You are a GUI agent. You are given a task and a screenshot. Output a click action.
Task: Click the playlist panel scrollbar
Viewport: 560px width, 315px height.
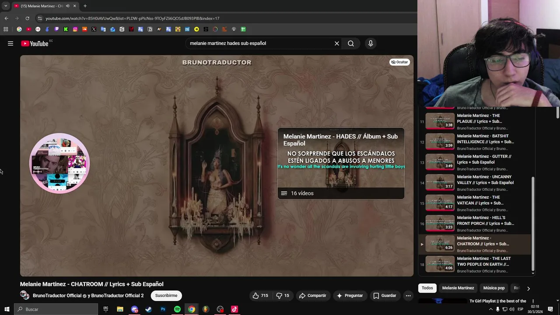(533, 223)
